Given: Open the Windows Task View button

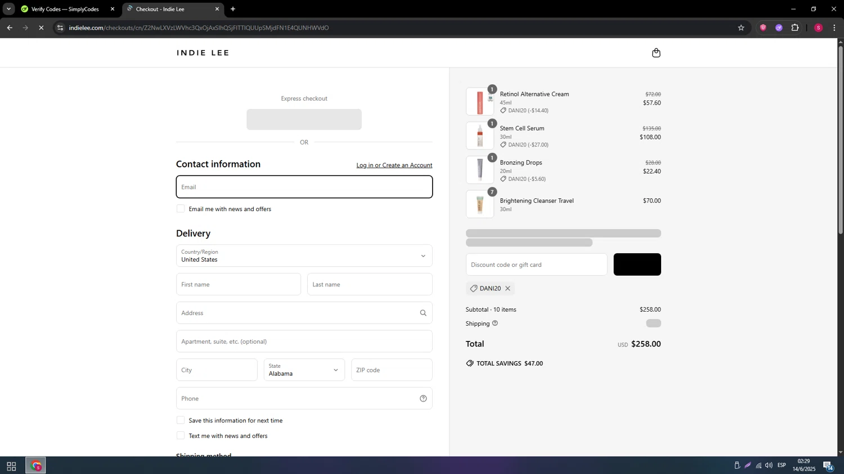Looking at the screenshot, I should [11, 466].
